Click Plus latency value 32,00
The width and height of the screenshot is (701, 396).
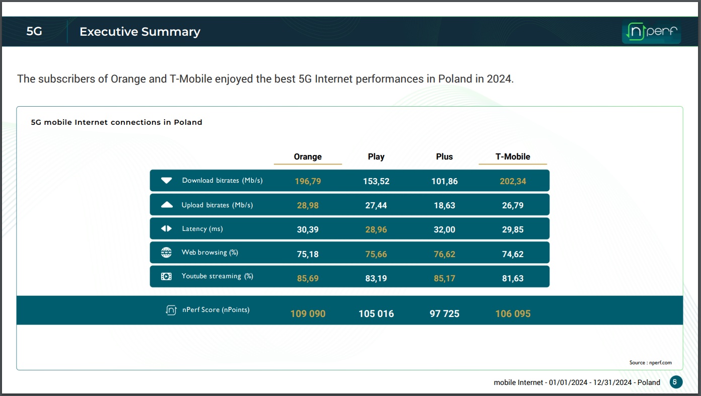(x=445, y=229)
